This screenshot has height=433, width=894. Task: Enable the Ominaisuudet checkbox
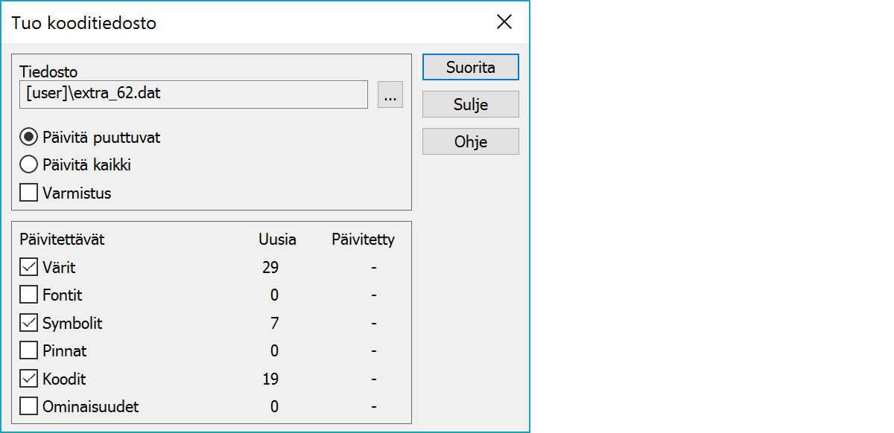[29, 407]
